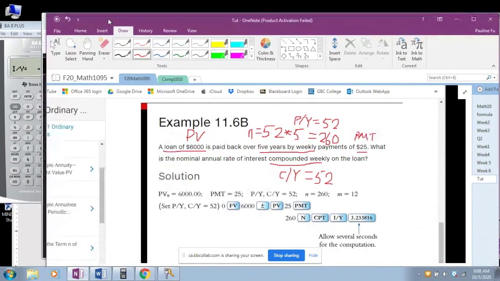Switch to the View ribbon tab
The width and height of the screenshot is (500, 281).
click(x=192, y=31)
